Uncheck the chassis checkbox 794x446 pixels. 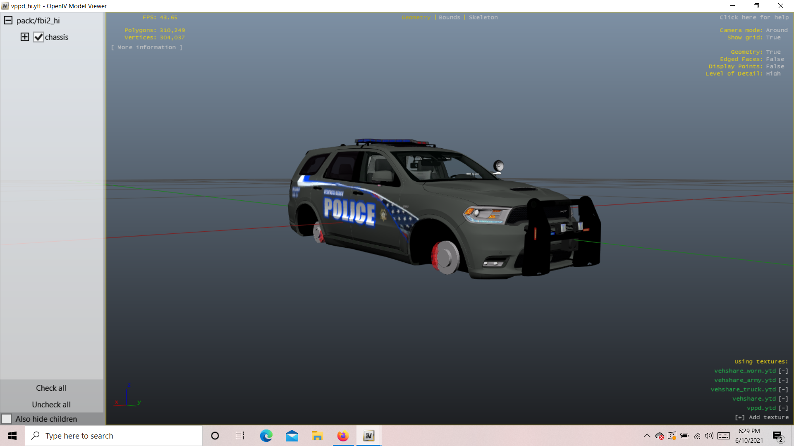[38, 37]
